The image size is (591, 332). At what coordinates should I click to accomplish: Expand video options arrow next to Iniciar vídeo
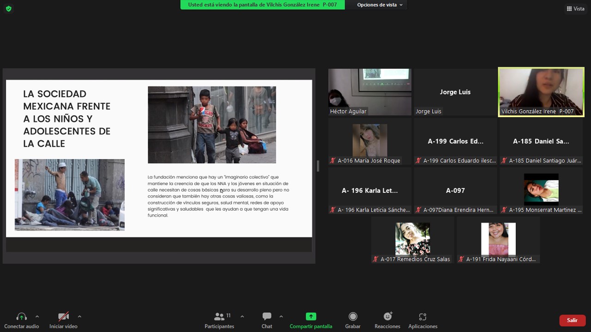[79, 316]
